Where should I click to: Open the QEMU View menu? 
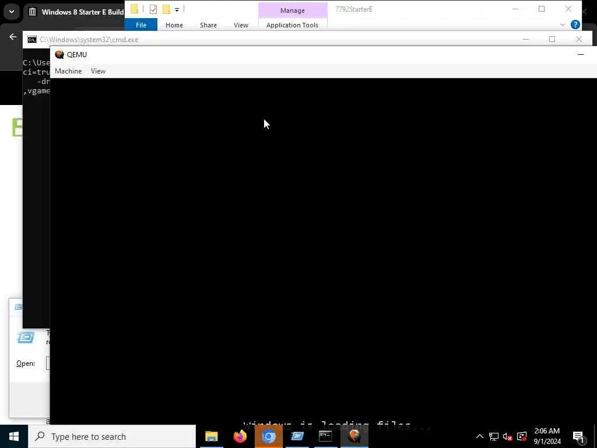(x=98, y=71)
